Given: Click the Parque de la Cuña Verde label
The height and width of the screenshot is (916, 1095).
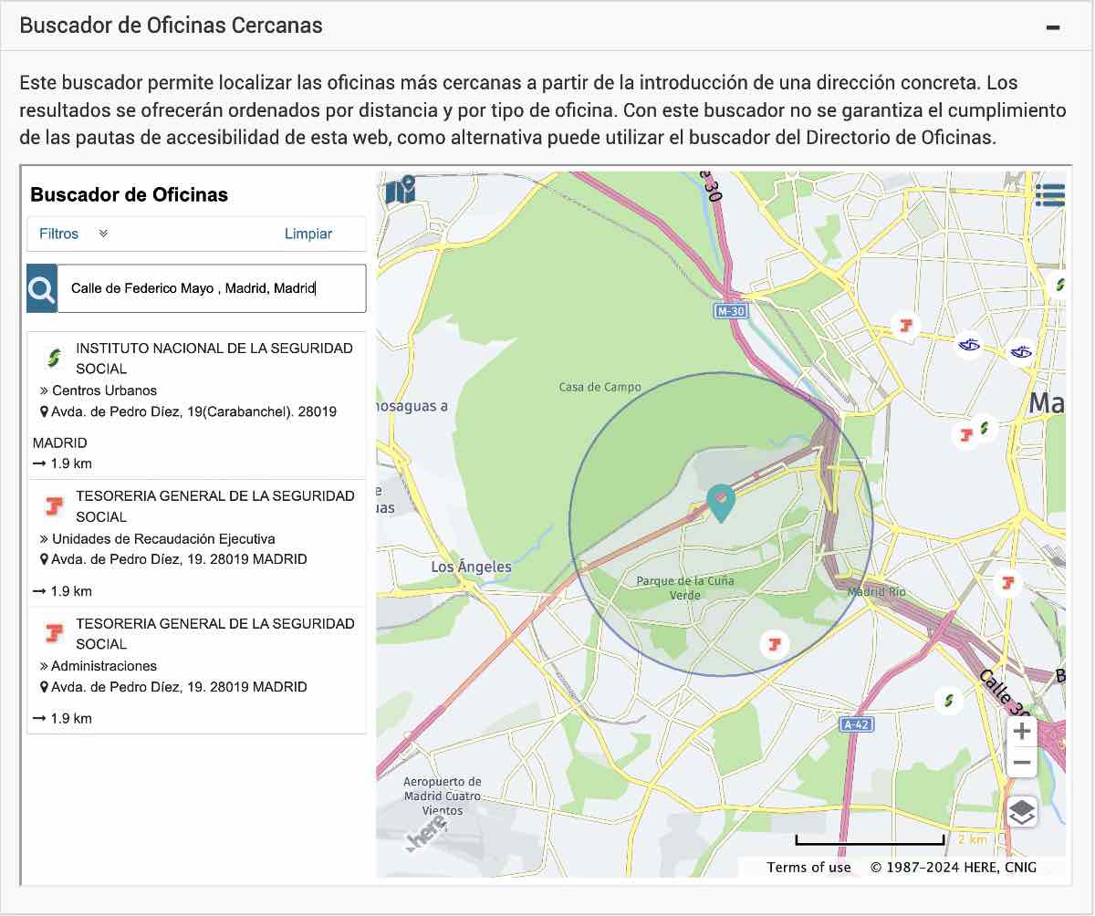Looking at the screenshot, I should (684, 588).
